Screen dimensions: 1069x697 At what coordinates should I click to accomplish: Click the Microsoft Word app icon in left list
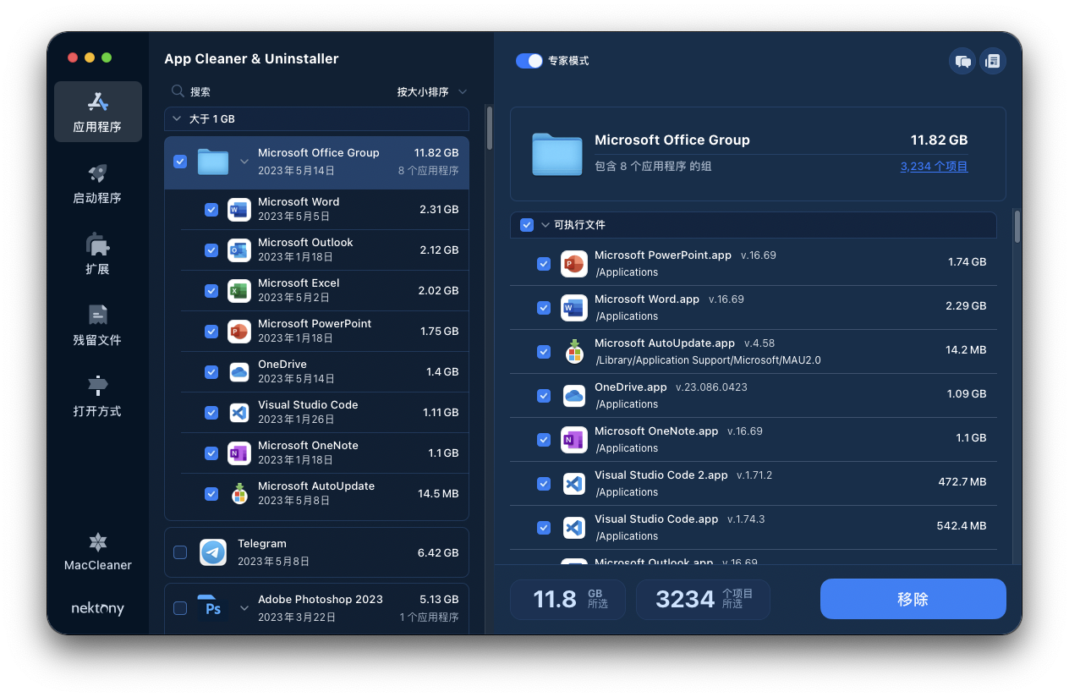pos(239,210)
